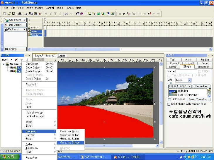Click the Shrink timeline button
This screenshot has width=214, height=160.
point(15,49)
